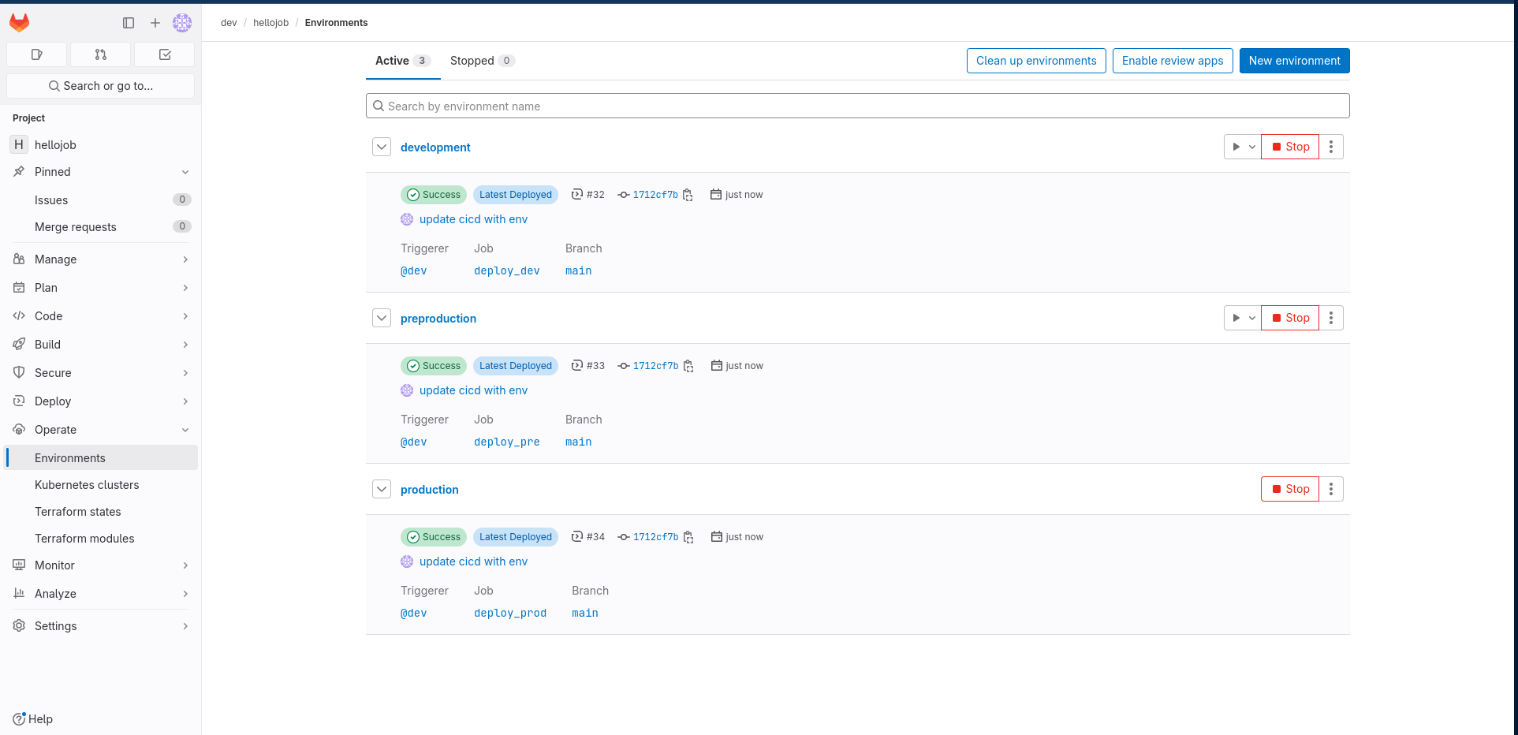The image size is (1518, 735).
Task: Open the hellojob breadcrumb link
Action: (270, 23)
